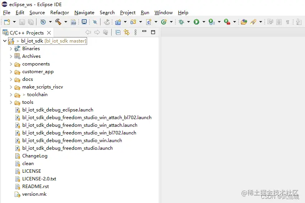Click the monitor terminal toolbar icon
The height and width of the screenshot is (203, 305).
point(84,22)
